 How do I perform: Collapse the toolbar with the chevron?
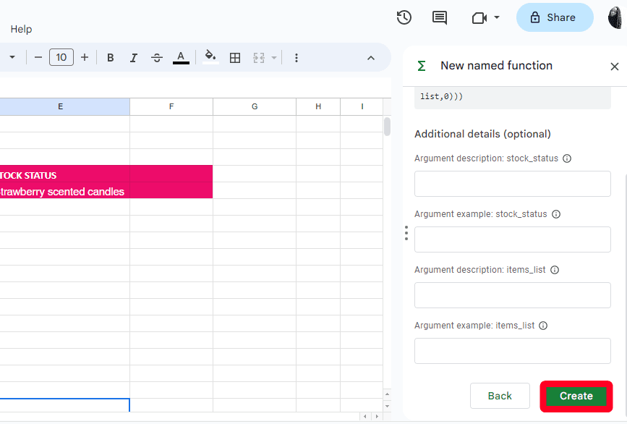371,58
